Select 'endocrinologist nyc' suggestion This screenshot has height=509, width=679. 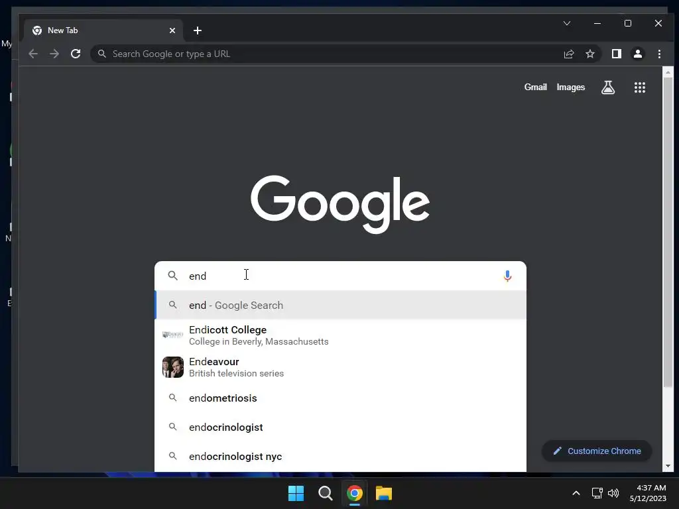pos(340,456)
